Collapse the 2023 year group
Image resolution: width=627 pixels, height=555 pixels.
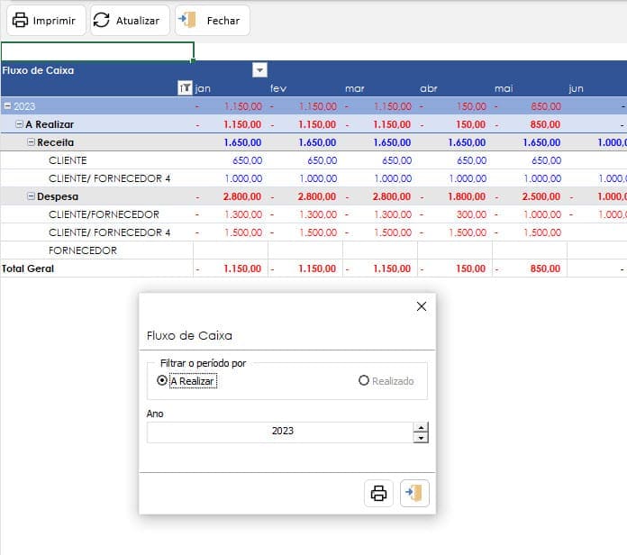pyautogui.click(x=7, y=106)
